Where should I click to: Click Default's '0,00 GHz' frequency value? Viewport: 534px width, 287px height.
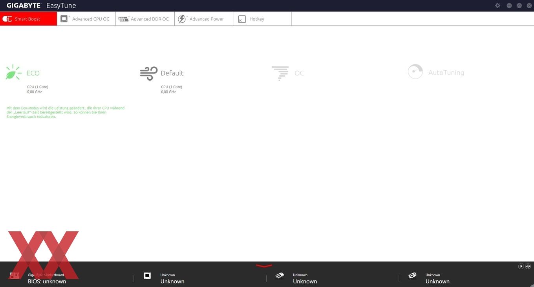168,92
